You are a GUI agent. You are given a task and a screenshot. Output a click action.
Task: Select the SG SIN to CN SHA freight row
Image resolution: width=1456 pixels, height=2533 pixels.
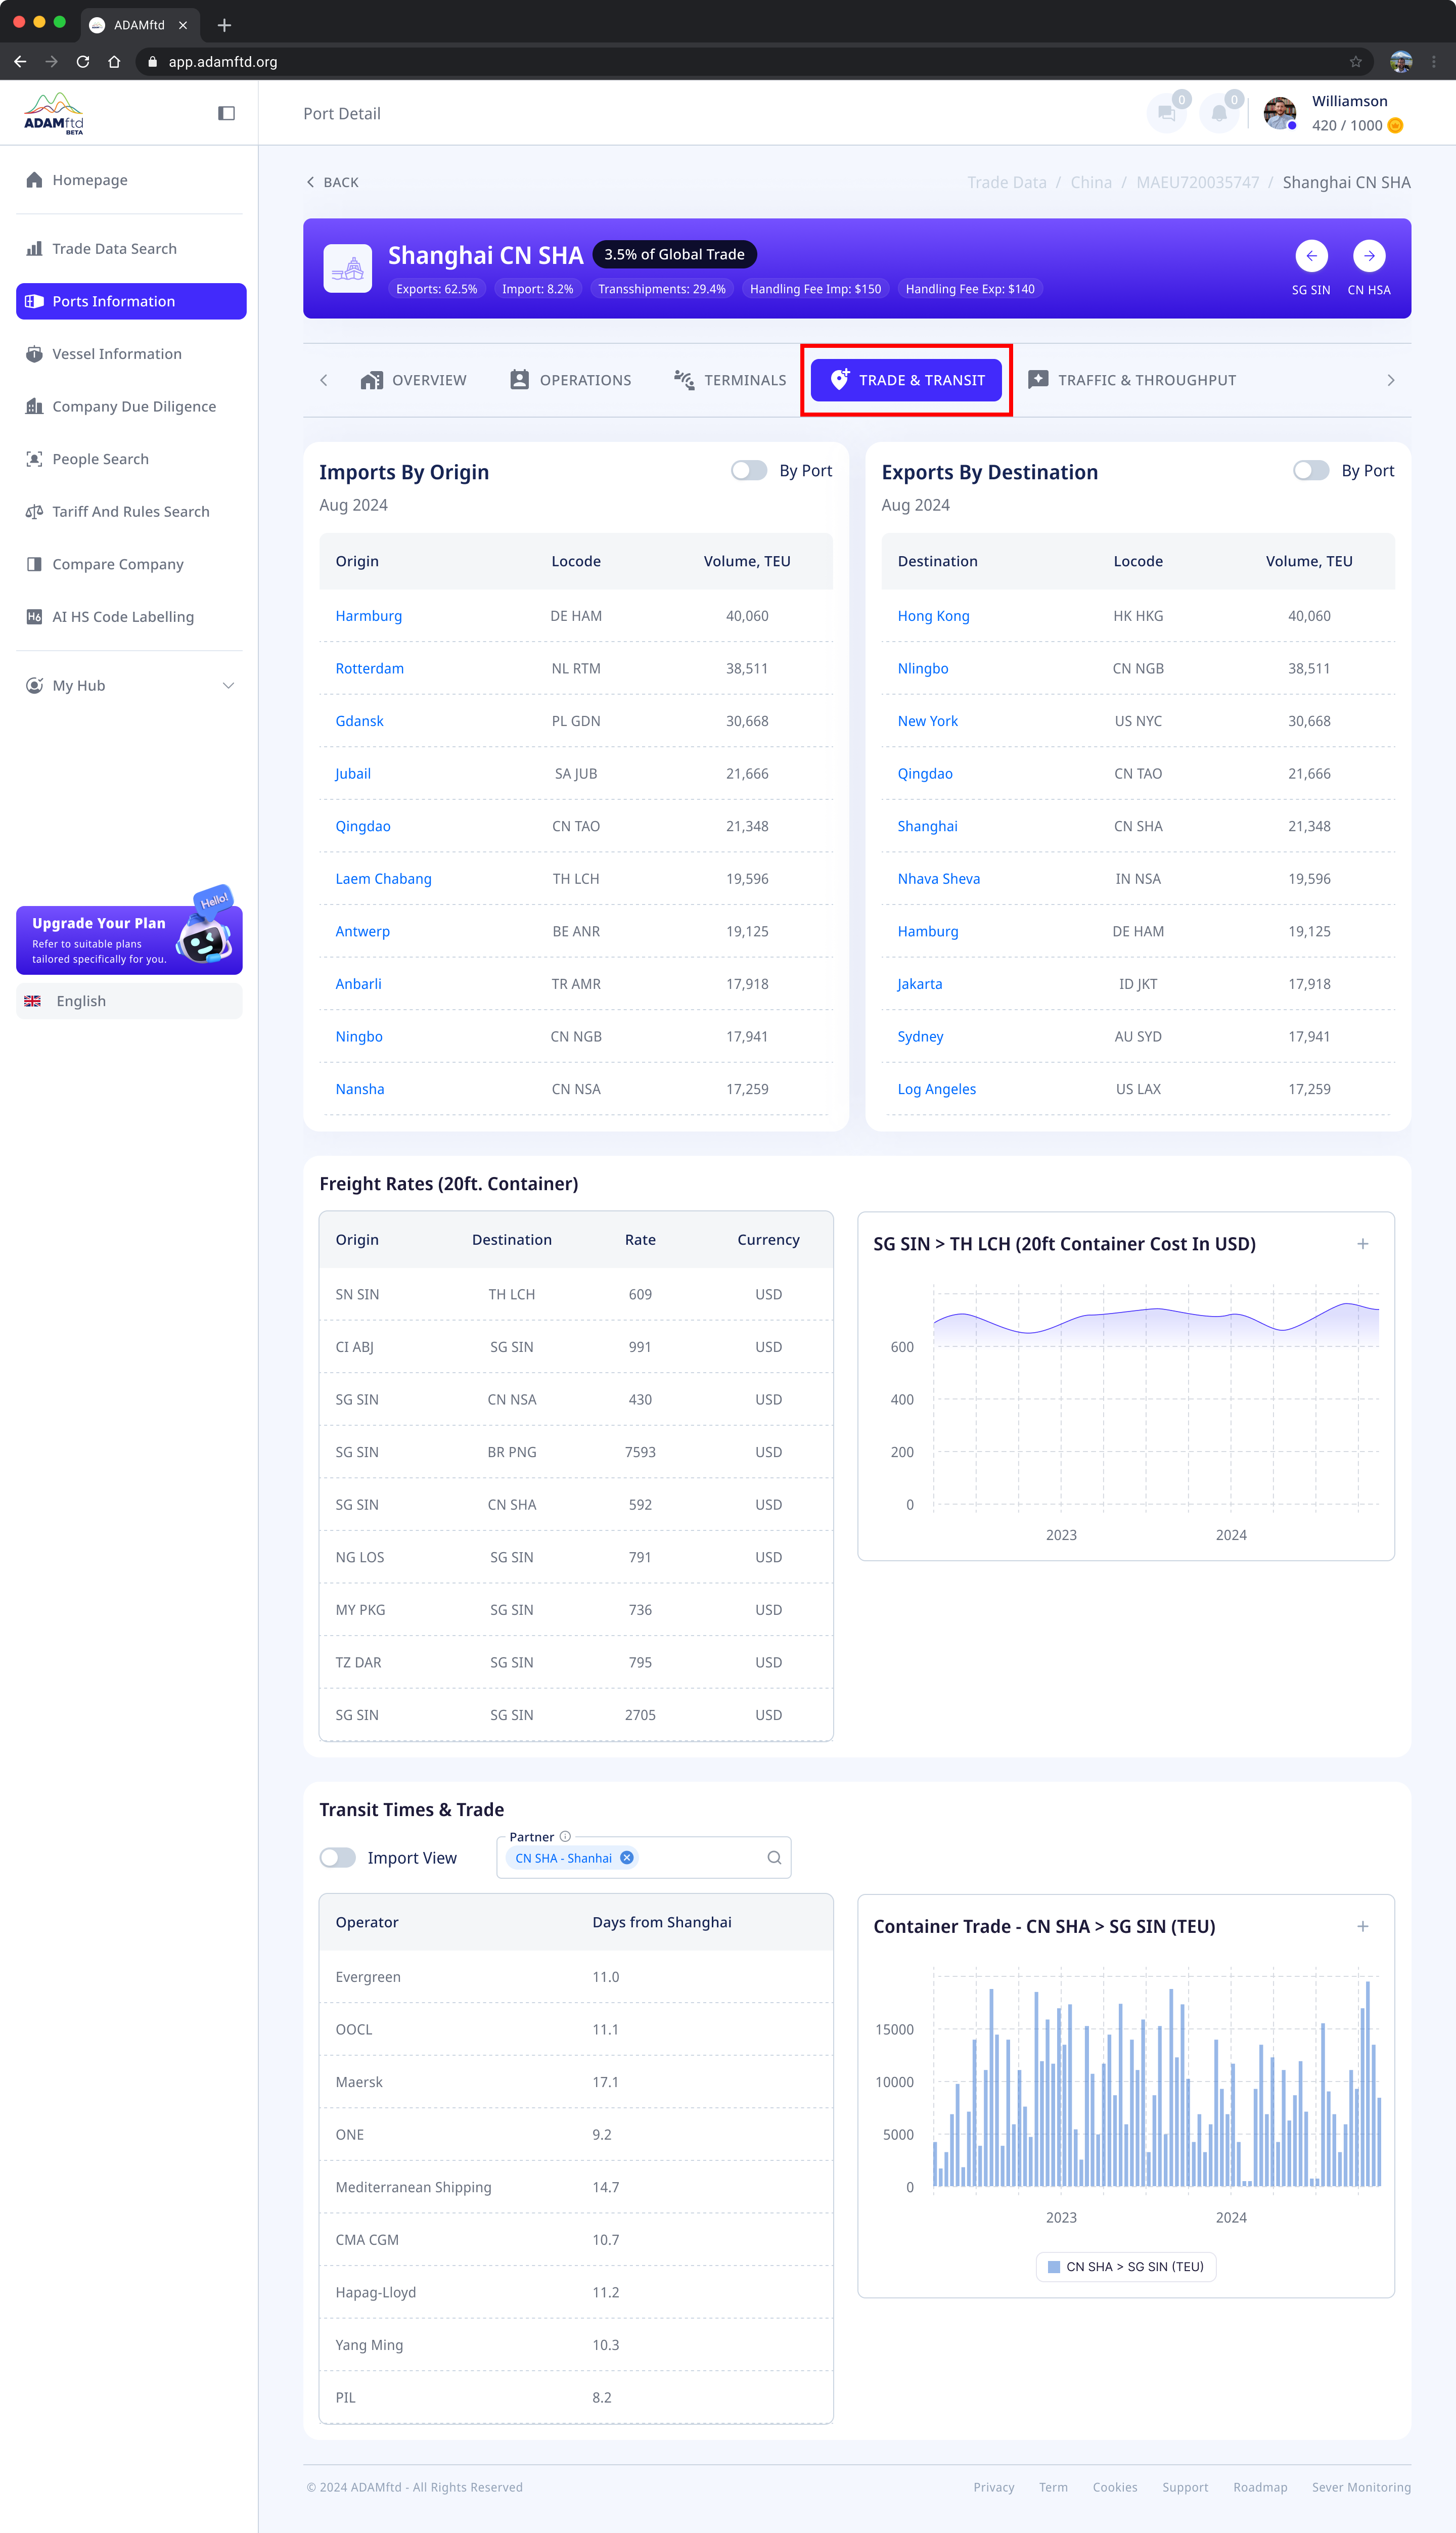click(x=576, y=1505)
